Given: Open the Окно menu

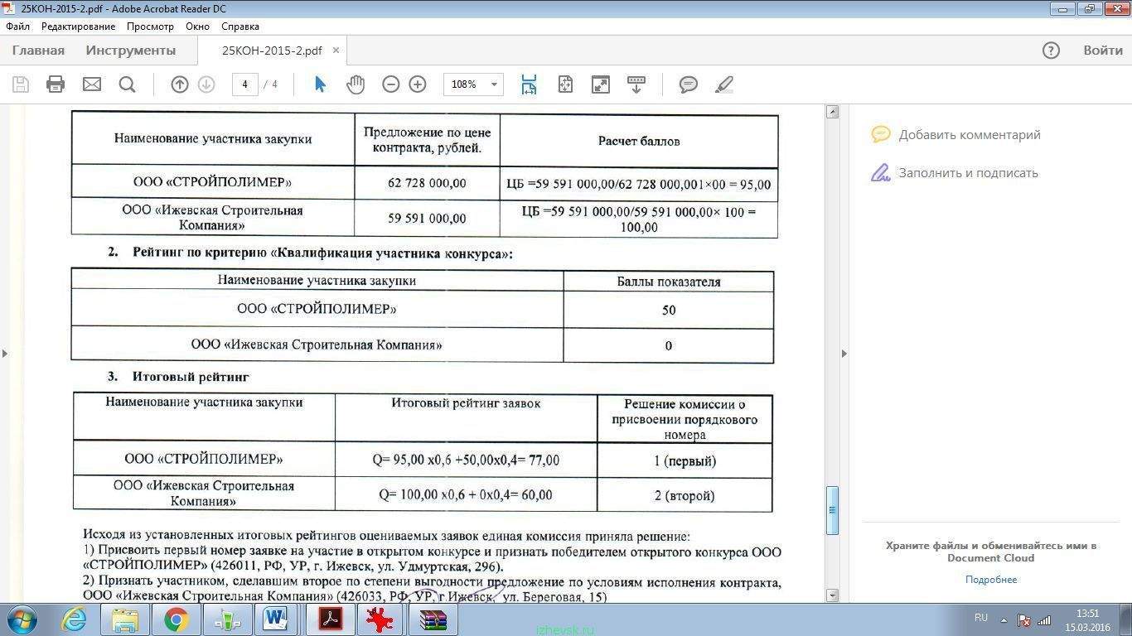Looking at the screenshot, I should tap(197, 26).
